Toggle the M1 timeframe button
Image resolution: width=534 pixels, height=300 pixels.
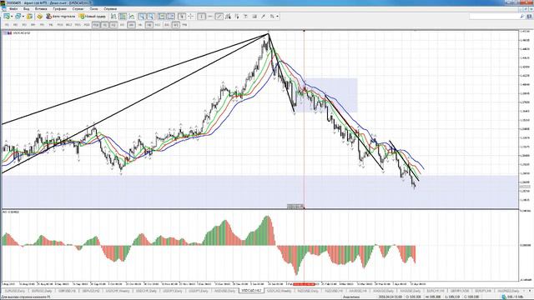click(7, 25)
